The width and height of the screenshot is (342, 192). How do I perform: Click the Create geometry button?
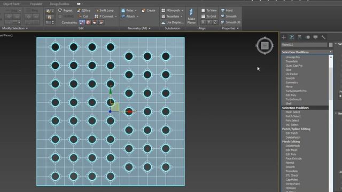click(149, 10)
